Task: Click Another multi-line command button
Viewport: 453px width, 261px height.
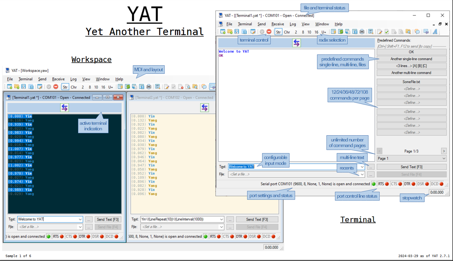Action: tap(411, 73)
